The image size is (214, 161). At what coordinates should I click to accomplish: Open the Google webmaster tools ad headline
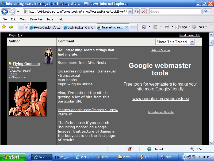point(160,69)
